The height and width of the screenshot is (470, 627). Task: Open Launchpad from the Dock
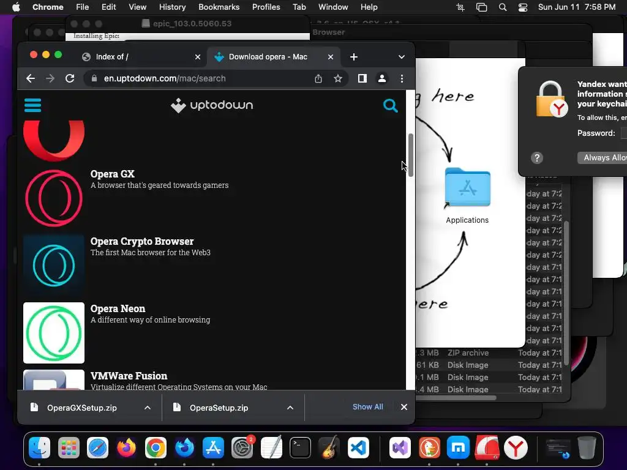69,447
